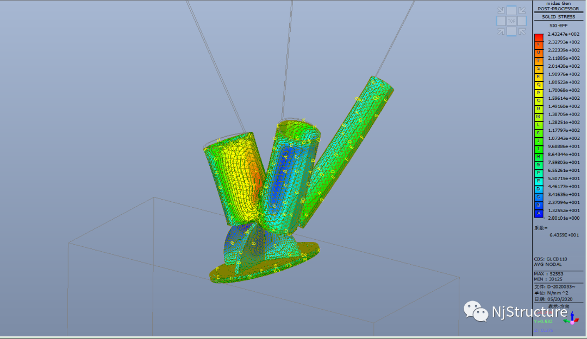The height and width of the screenshot is (339, 587).
Task: Click the 'AVG NODAL' label
Action: 548,264
